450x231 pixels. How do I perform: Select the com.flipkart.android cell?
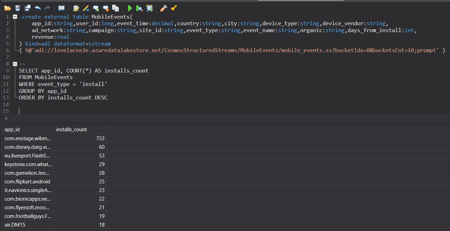pyautogui.click(x=28, y=181)
